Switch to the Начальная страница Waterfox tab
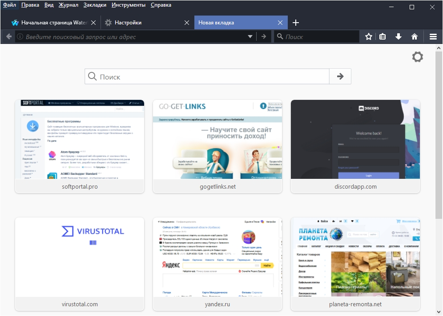The height and width of the screenshot is (316, 443). click(54, 23)
